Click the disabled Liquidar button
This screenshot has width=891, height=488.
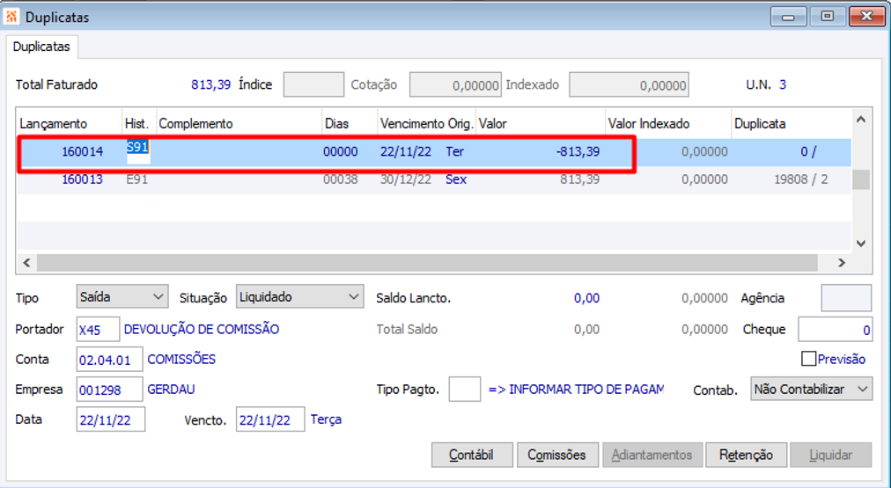click(x=830, y=455)
